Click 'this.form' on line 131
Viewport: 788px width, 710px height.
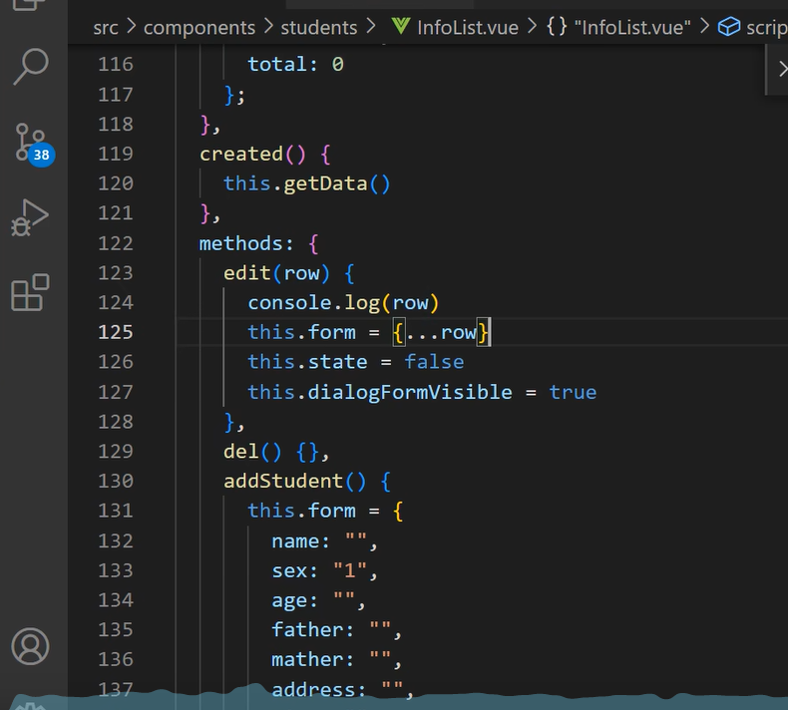coord(301,511)
